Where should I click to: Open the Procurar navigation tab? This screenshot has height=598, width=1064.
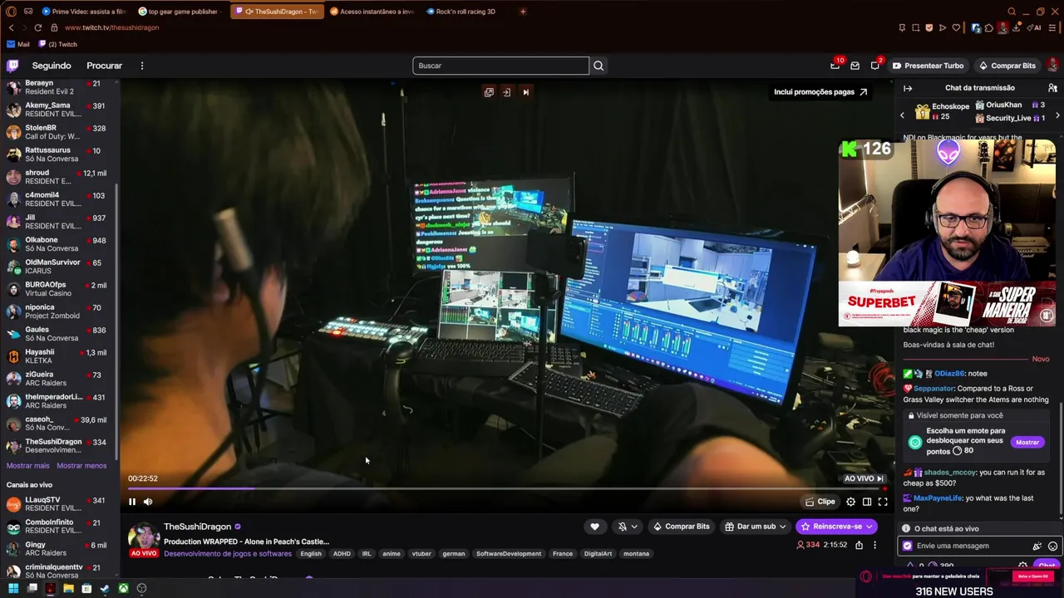(x=104, y=66)
